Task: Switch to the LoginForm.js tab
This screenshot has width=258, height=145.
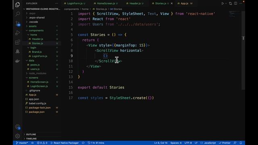Action: 75,4
